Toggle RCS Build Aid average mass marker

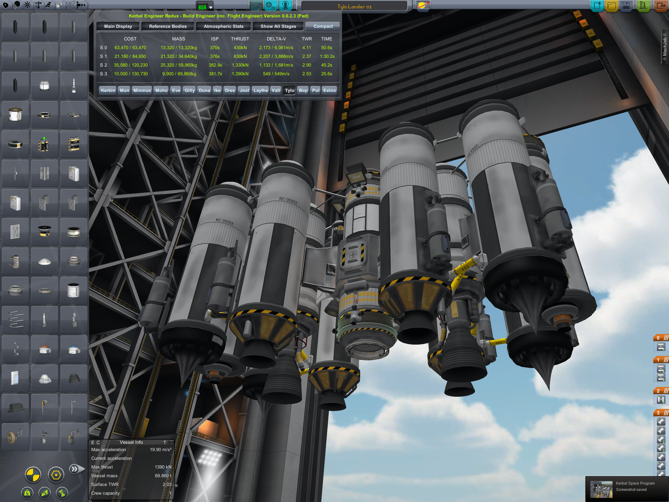click(x=45, y=493)
